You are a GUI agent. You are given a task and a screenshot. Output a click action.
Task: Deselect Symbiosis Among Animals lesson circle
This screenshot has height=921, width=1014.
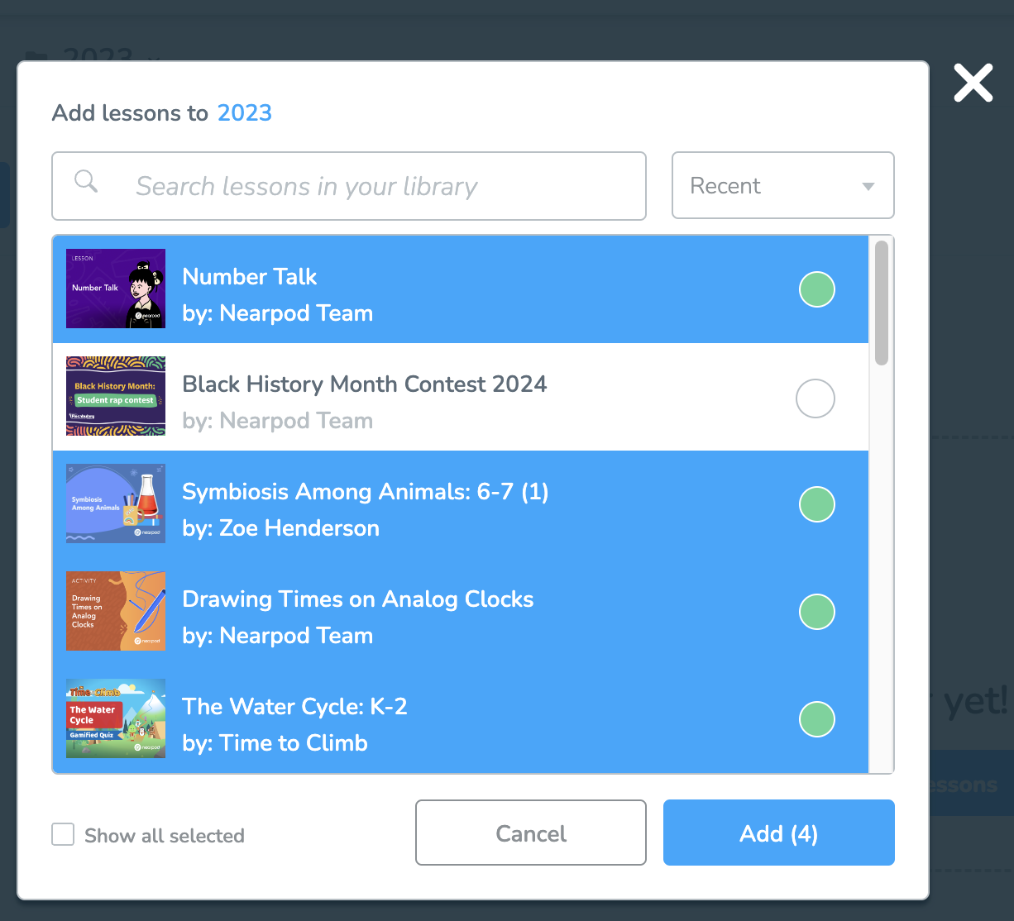point(817,504)
